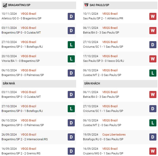This screenshot has height=156, width=158.
Task: Select the SÂN NHÀ section header
Action: click(x=39, y=84)
